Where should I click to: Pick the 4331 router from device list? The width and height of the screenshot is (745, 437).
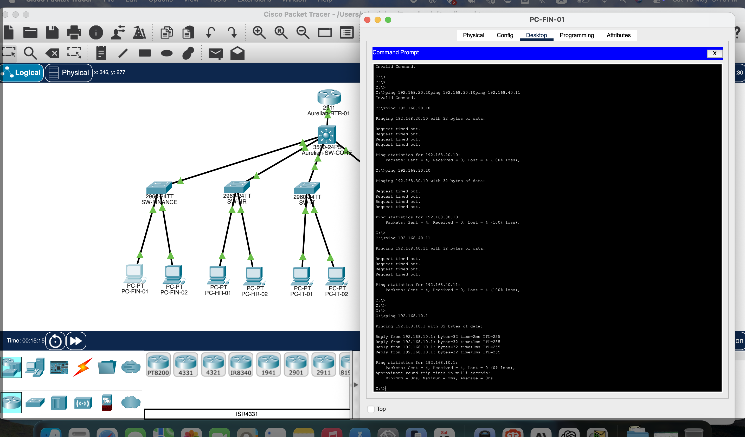click(x=186, y=365)
